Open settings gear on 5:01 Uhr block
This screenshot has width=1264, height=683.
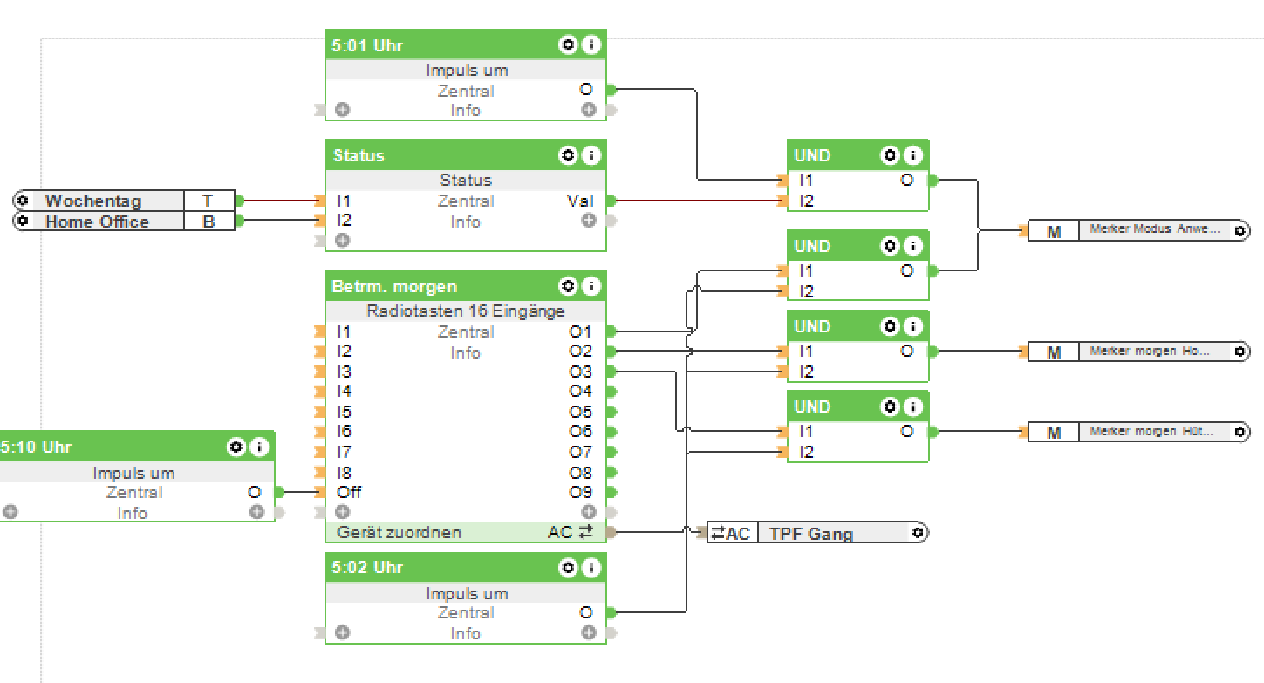pyautogui.click(x=568, y=45)
